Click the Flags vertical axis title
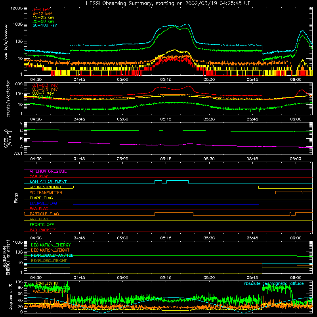 [x=16, y=198]
